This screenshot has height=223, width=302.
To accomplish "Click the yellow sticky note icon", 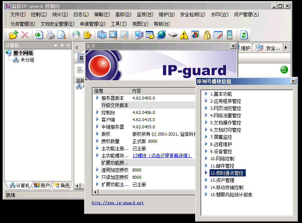I will tap(88, 35).
